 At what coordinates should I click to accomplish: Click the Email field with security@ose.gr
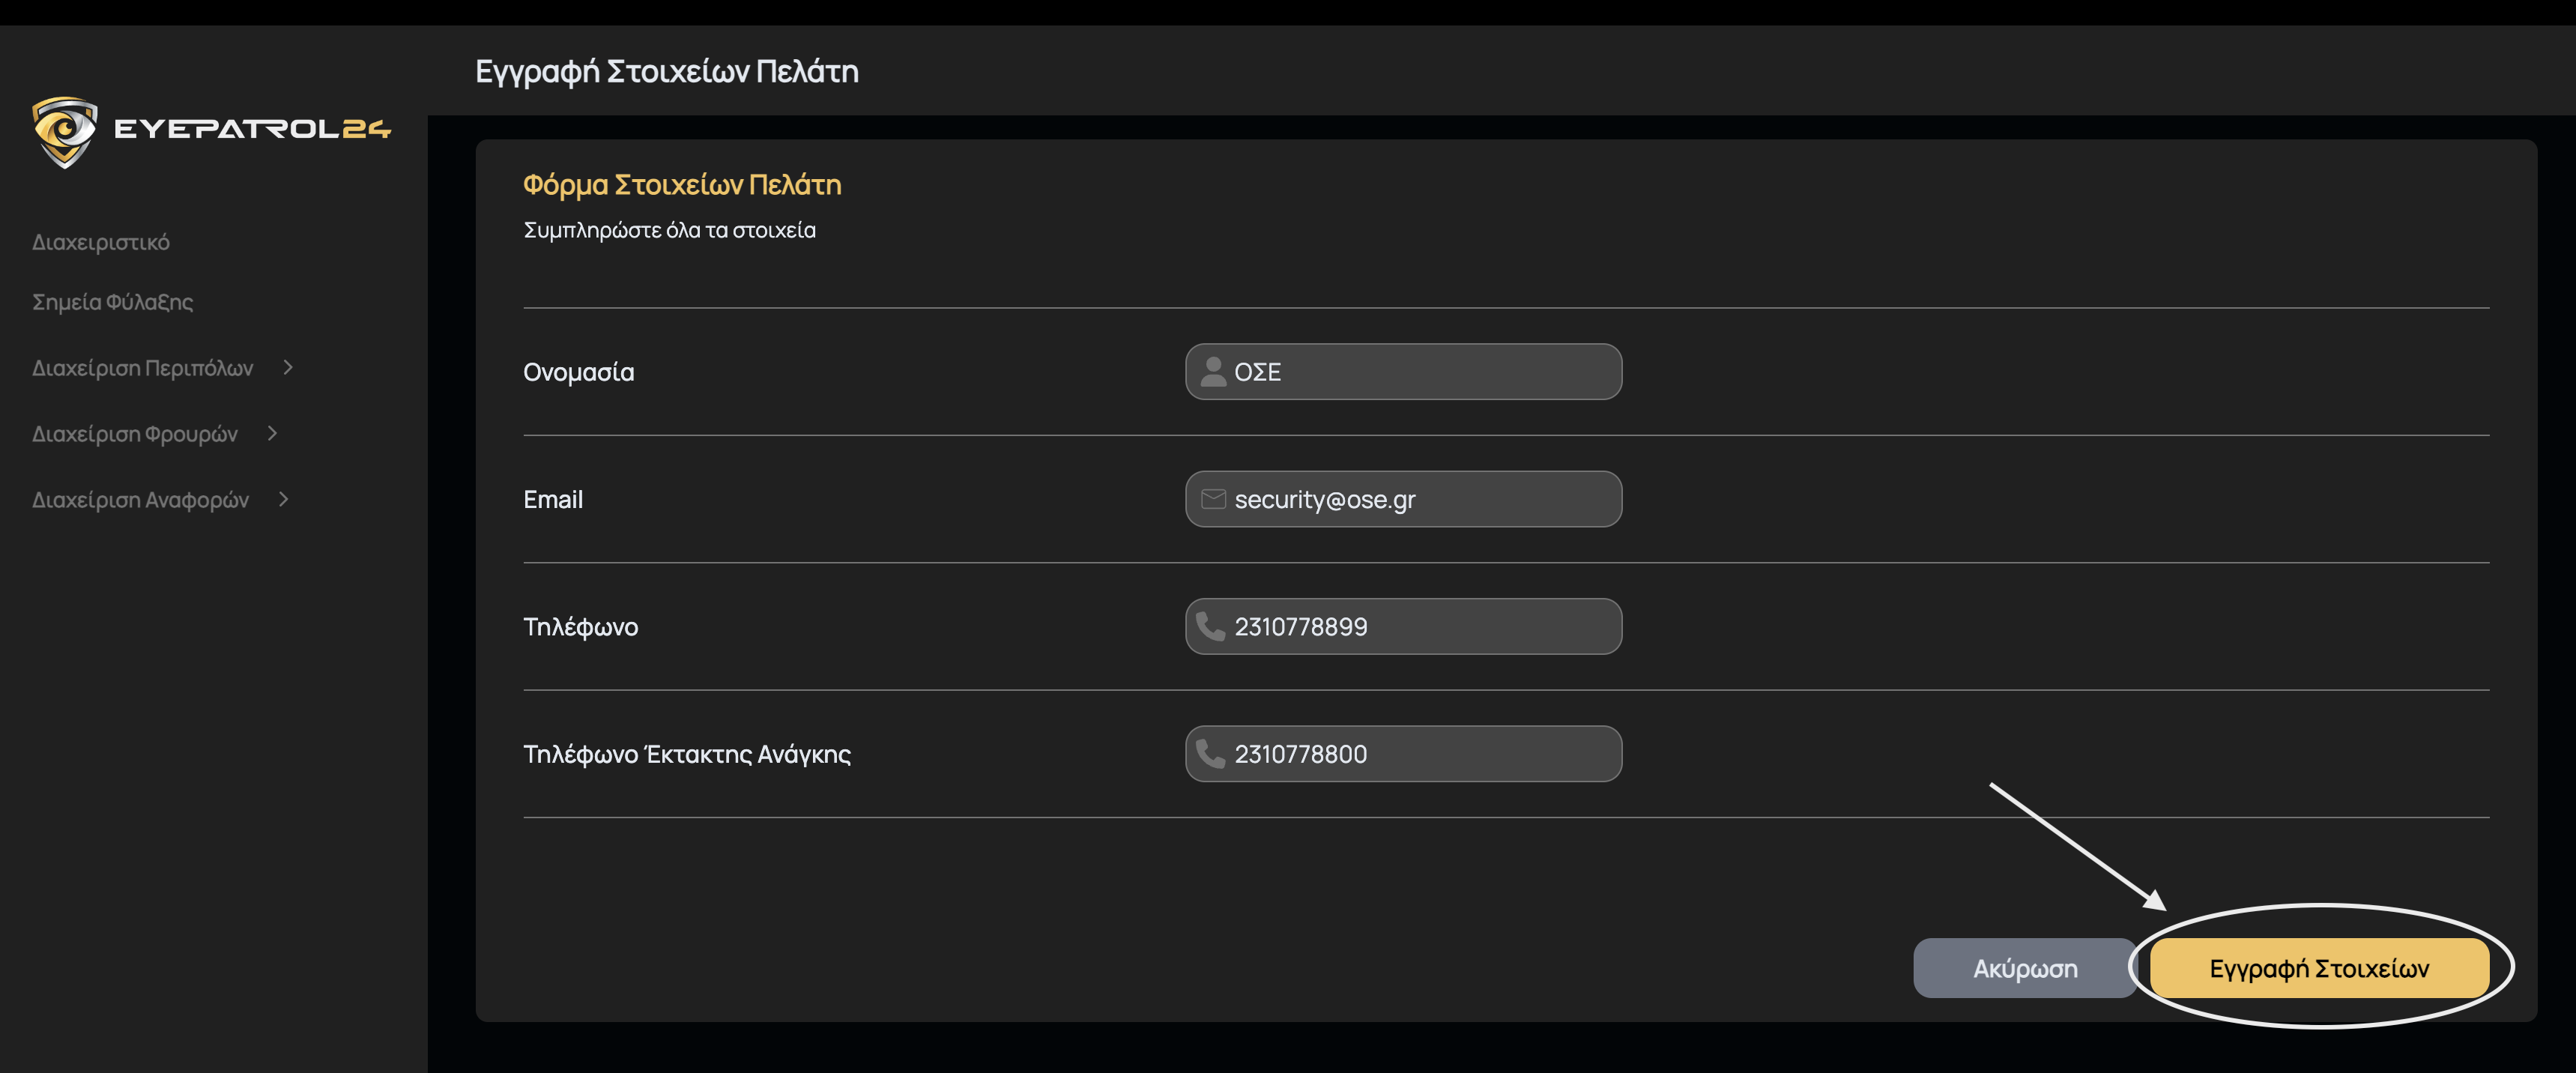[x=1420, y=499]
